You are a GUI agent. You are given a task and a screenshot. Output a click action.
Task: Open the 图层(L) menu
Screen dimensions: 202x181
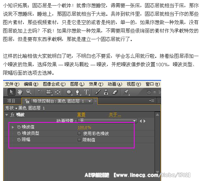pyautogui.click(x=77, y=84)
